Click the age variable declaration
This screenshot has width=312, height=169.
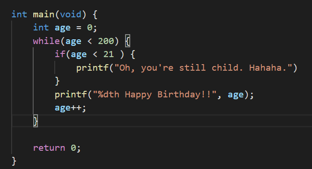click(62, 28)
